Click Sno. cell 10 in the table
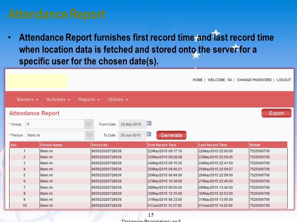Screen dimensions: 297x222 (x=25, y=206)
